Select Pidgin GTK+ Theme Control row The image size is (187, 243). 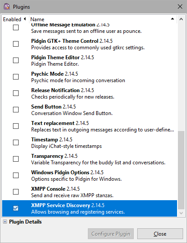90,44
